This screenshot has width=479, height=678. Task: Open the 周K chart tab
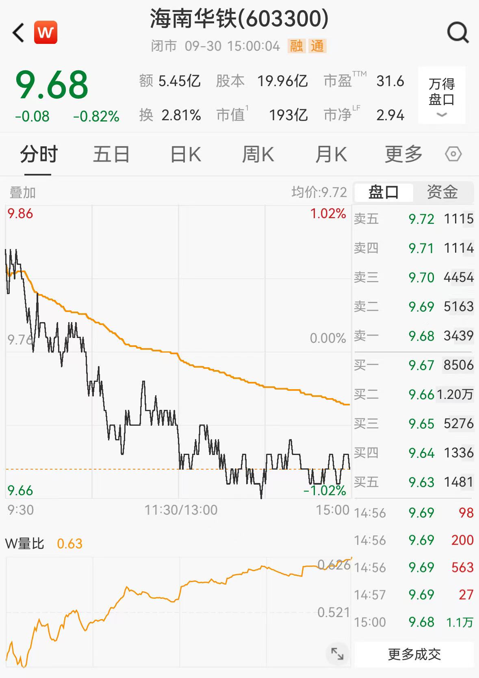258,154
